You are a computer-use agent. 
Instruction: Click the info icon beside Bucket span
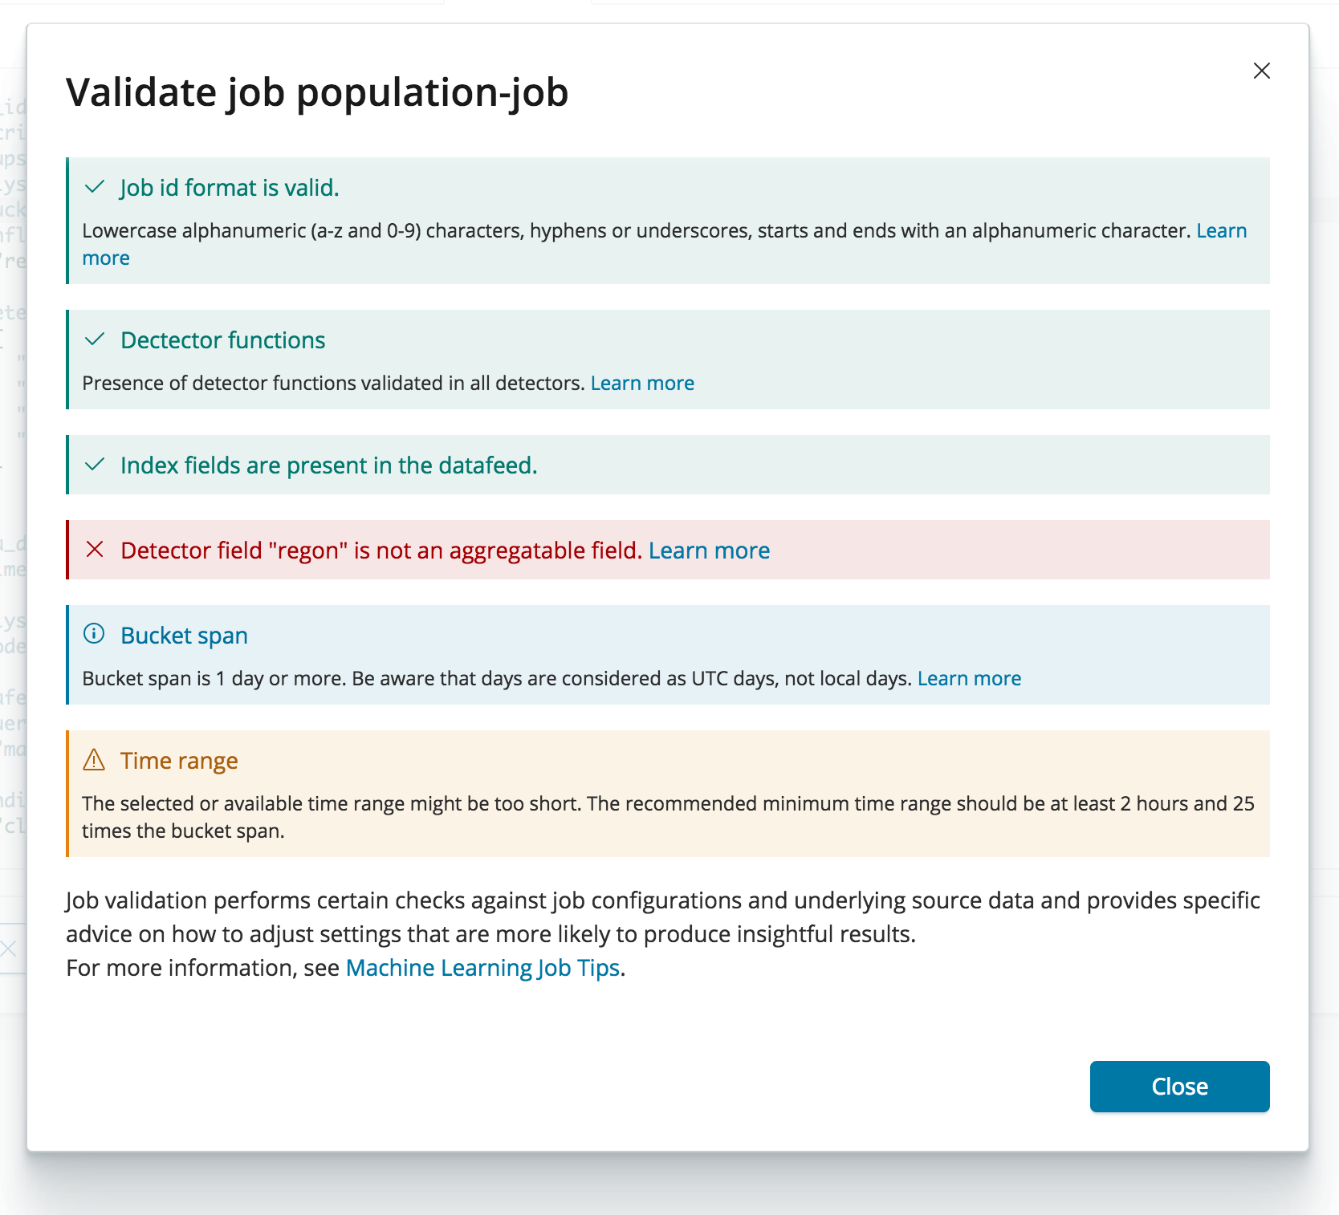click(x=94, y=634)
